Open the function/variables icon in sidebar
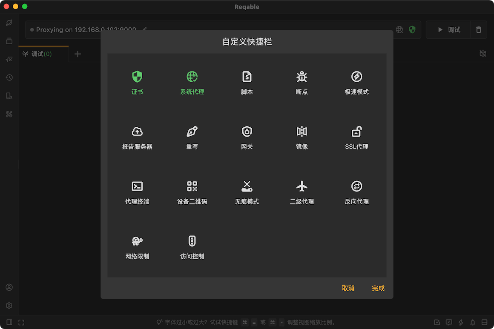The image size is (494, 329). tap(9, 59)
